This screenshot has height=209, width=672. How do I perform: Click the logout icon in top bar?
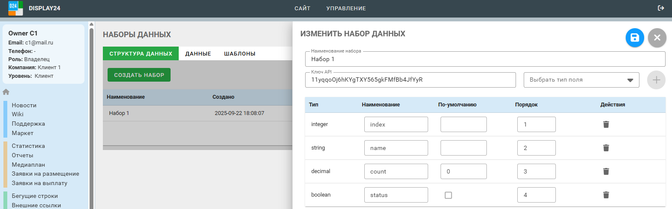661,8
